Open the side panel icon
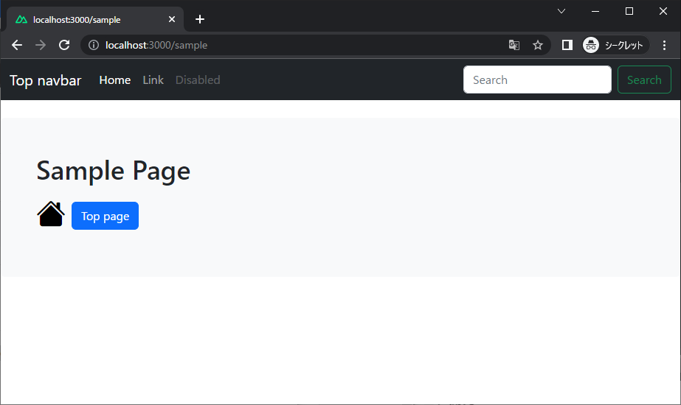This screenshot has width=681, height=405. pyautogui.click(x=567, y=45)
